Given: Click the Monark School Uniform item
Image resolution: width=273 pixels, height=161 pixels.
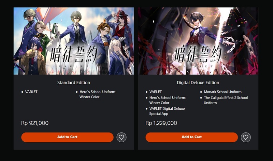Looking at the screenshot, I should tap(223, 92).
